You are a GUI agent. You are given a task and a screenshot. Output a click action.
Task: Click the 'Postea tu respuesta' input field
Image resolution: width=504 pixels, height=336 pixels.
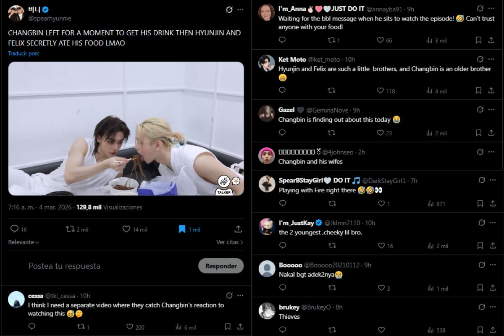pyautogui.click(x=64, y=265)
